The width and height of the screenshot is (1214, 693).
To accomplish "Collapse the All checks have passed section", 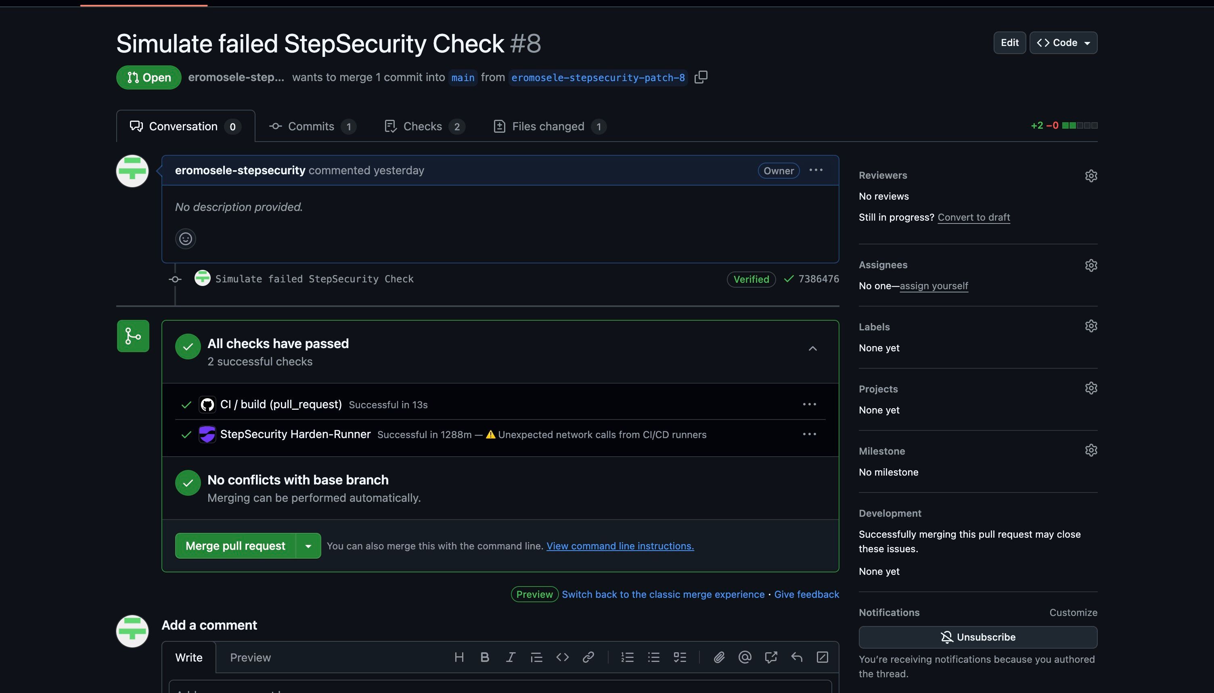I will pyautogui.click(x=813, y=349).
